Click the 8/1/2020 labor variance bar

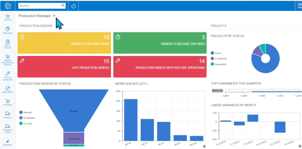tap(226, 121)
